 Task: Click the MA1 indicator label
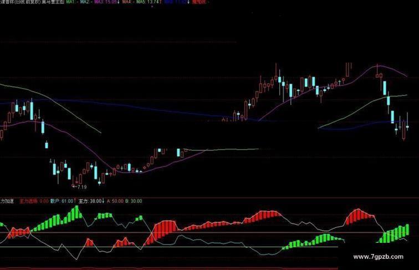coord(72,2)
